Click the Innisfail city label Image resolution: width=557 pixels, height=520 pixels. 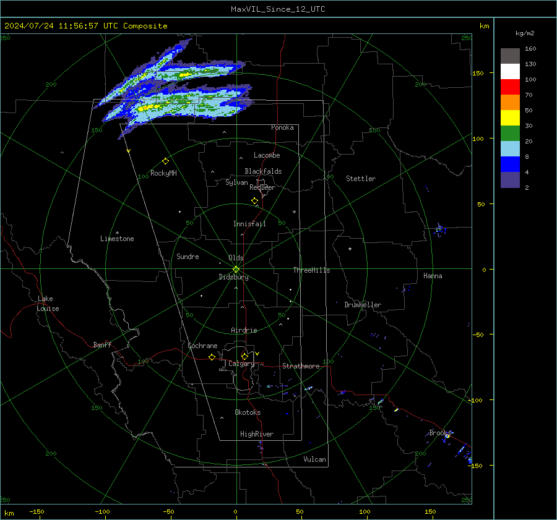[x=249, y=224]
